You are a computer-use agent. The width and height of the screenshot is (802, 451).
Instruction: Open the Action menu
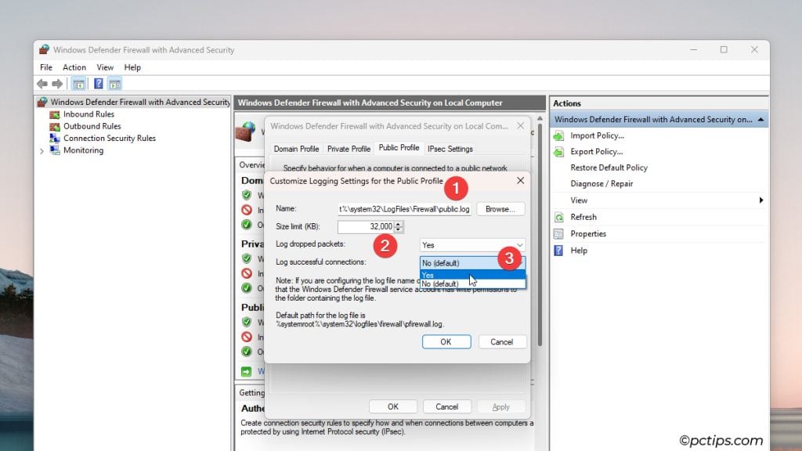[74, 67]
